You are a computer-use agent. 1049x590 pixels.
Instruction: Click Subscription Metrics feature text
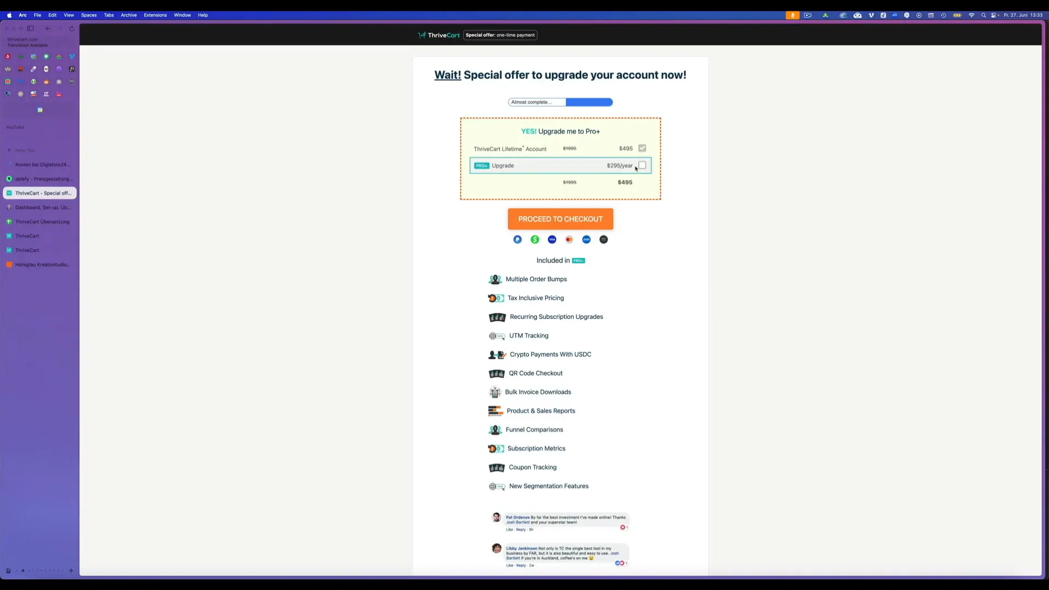pyautogui.click(x=536, y=449)
